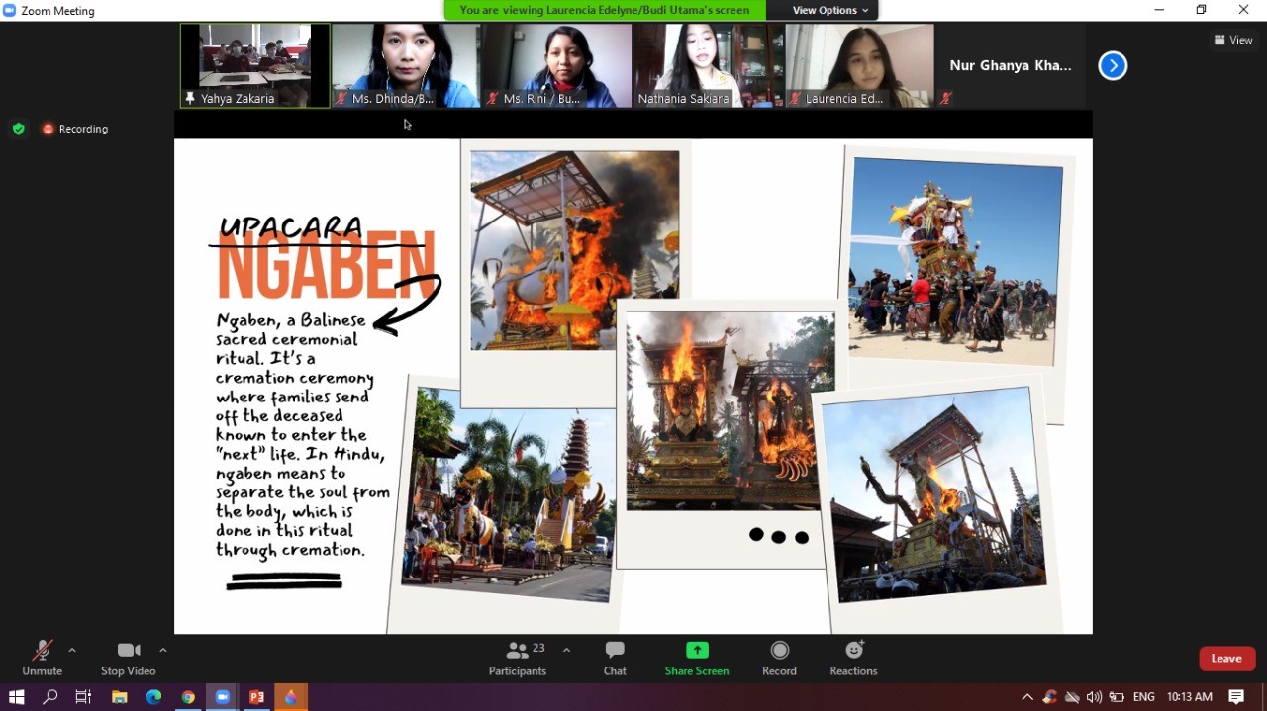
Task: Expand video options arrow beside Stop Video
Action: 163,650
